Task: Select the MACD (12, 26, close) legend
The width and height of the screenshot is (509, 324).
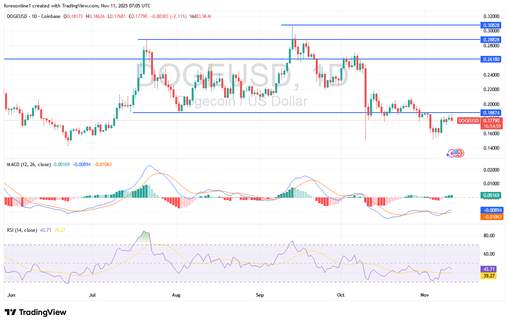Action: (x=28, y=165)
